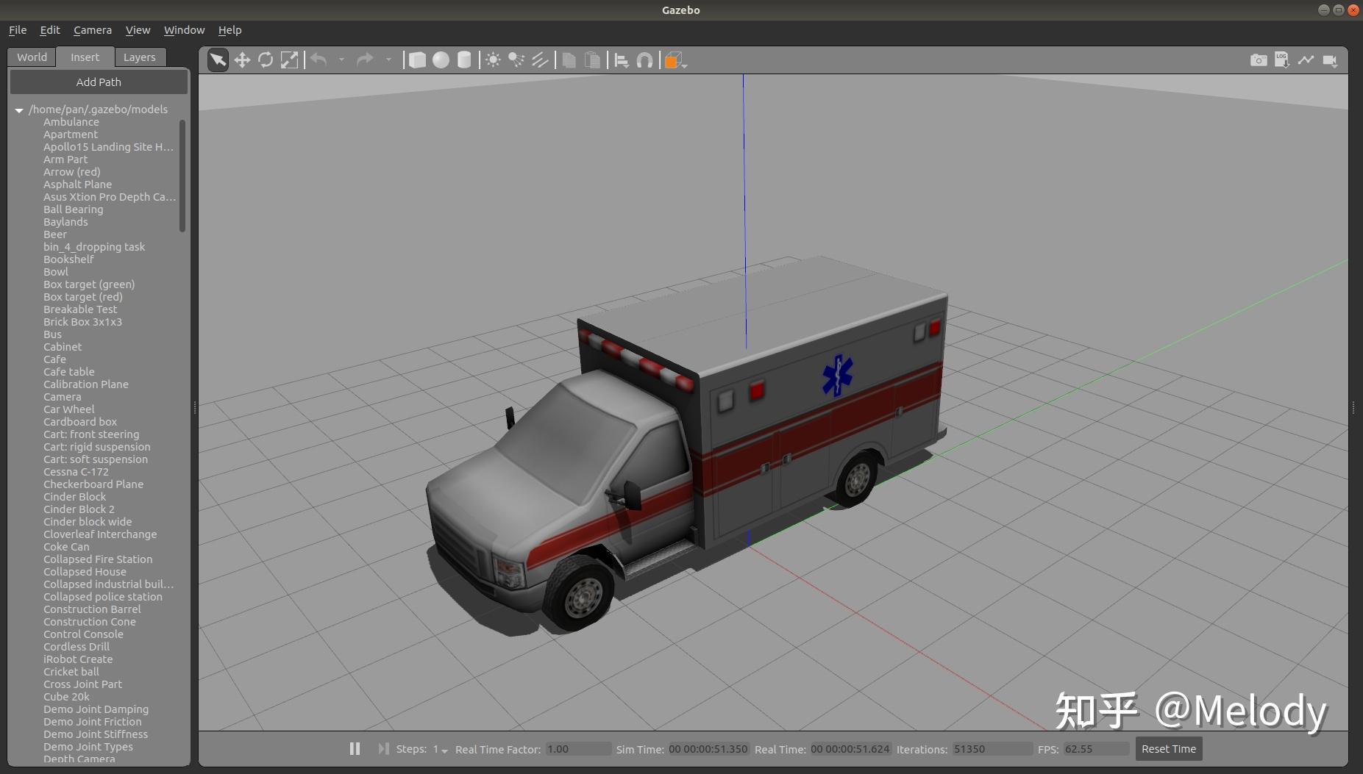
Task: Select the Coke Can model
Action: 66,547
